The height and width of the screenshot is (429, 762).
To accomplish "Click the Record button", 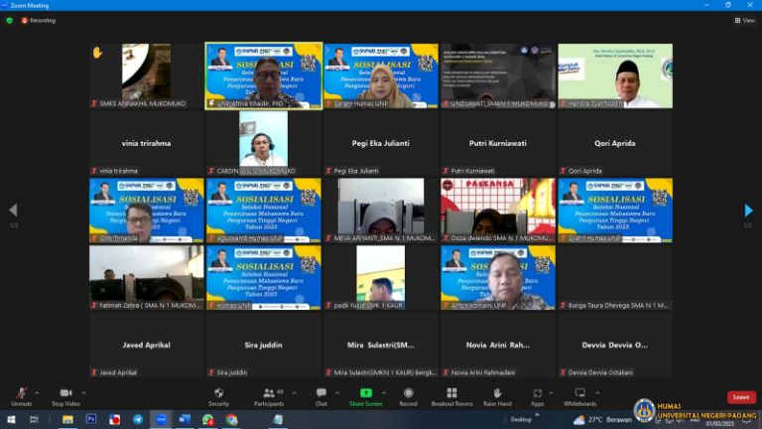I will pos(408,397).
